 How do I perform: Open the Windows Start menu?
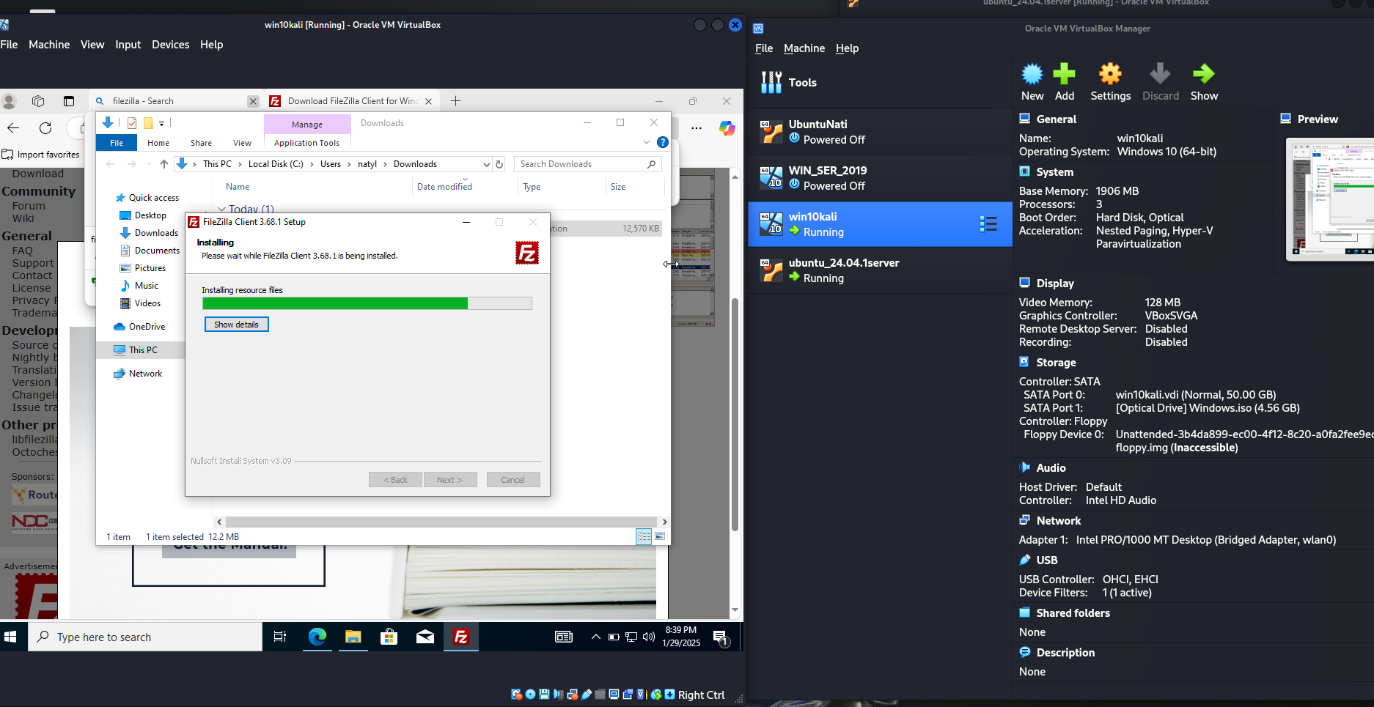point(10,637)
